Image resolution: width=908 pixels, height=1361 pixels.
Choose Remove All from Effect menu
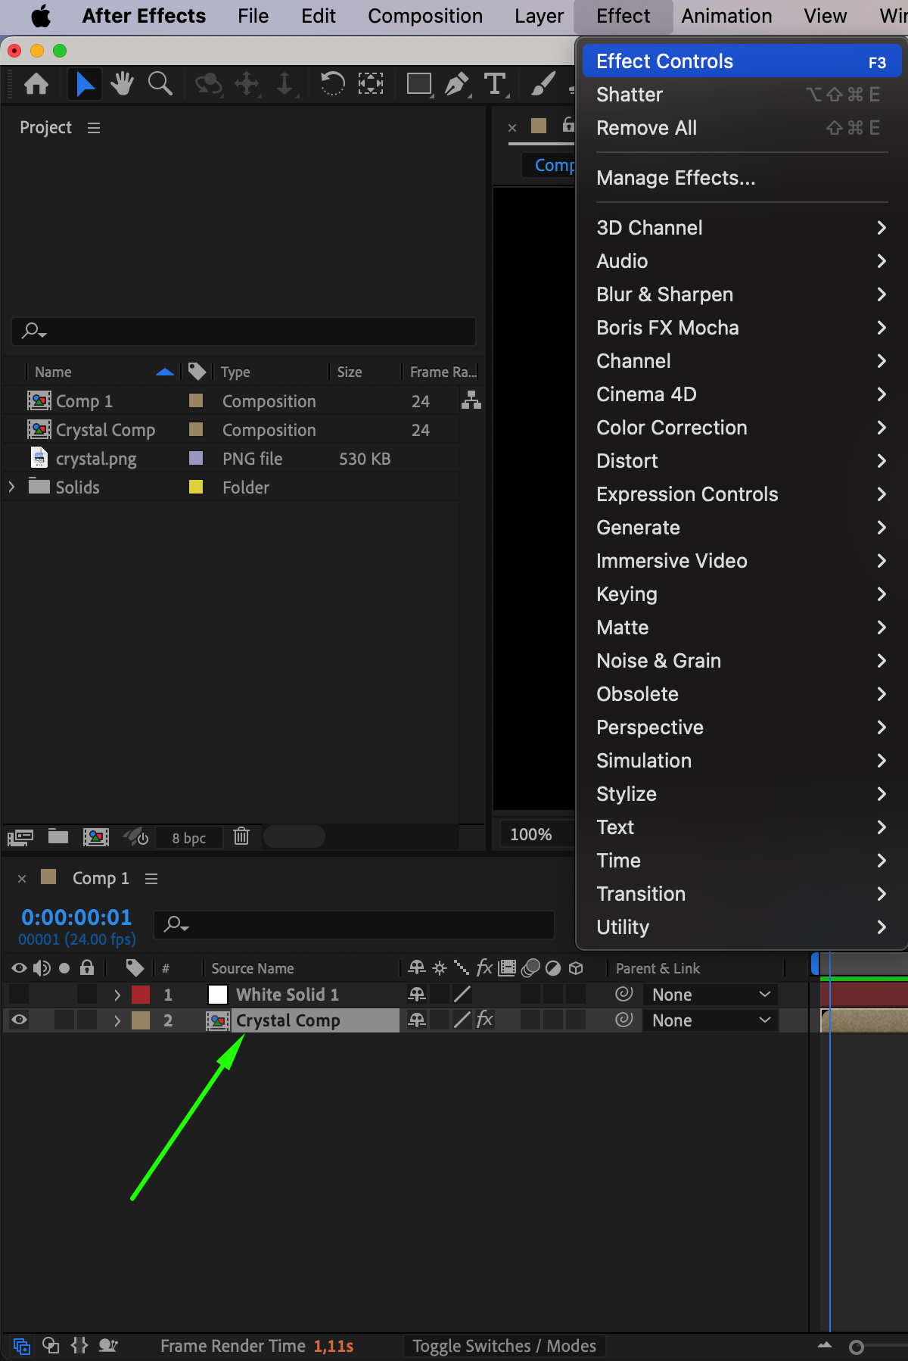click(742, 127)
